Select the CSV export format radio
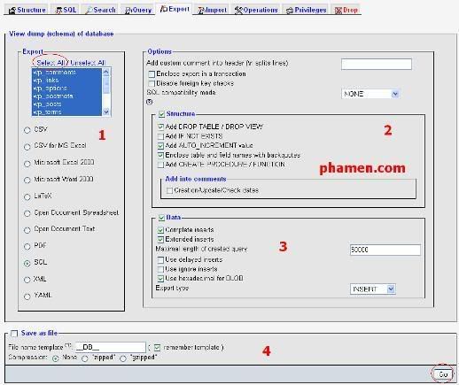The width and height of the screenshot is (459, 385). [x=27, y=130]
